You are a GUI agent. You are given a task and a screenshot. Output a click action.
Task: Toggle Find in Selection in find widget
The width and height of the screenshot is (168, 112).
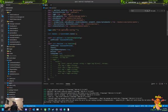pyautogui.click(x=162, y=11)
